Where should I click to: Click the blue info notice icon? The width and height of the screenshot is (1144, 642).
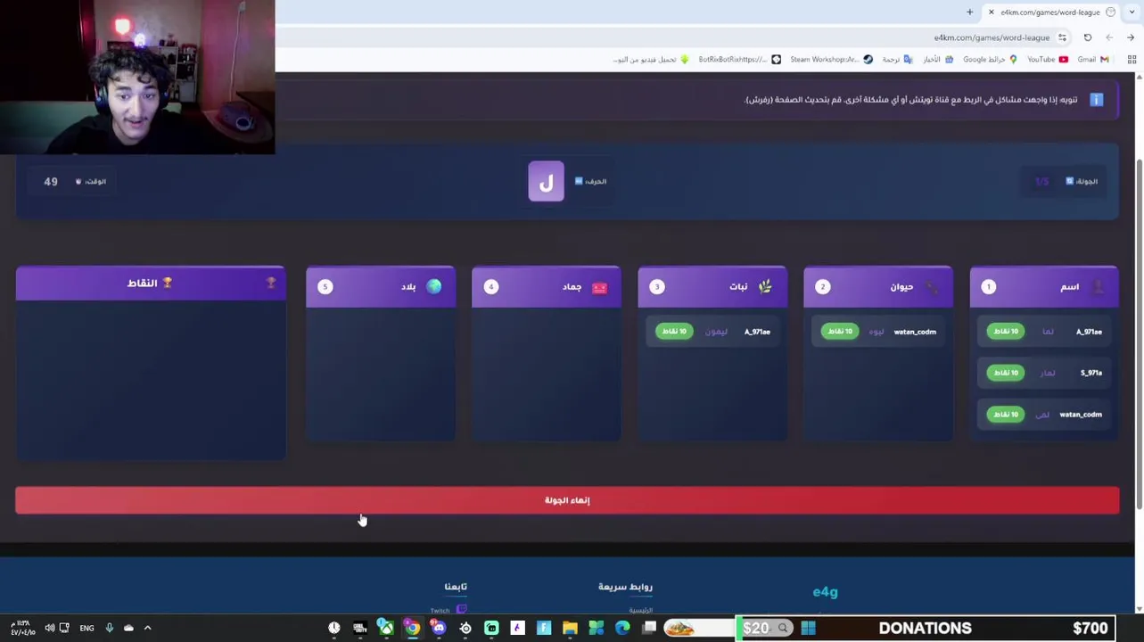1097,100
